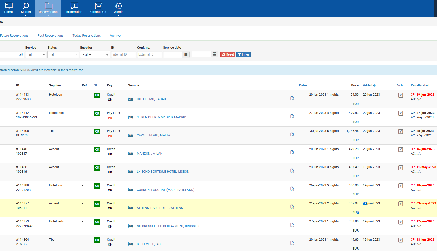Click reservation ID #114377 text

coord(23,203)
